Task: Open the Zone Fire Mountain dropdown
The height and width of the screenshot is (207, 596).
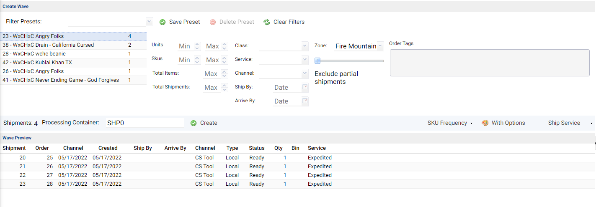Action: coord(380,46)
